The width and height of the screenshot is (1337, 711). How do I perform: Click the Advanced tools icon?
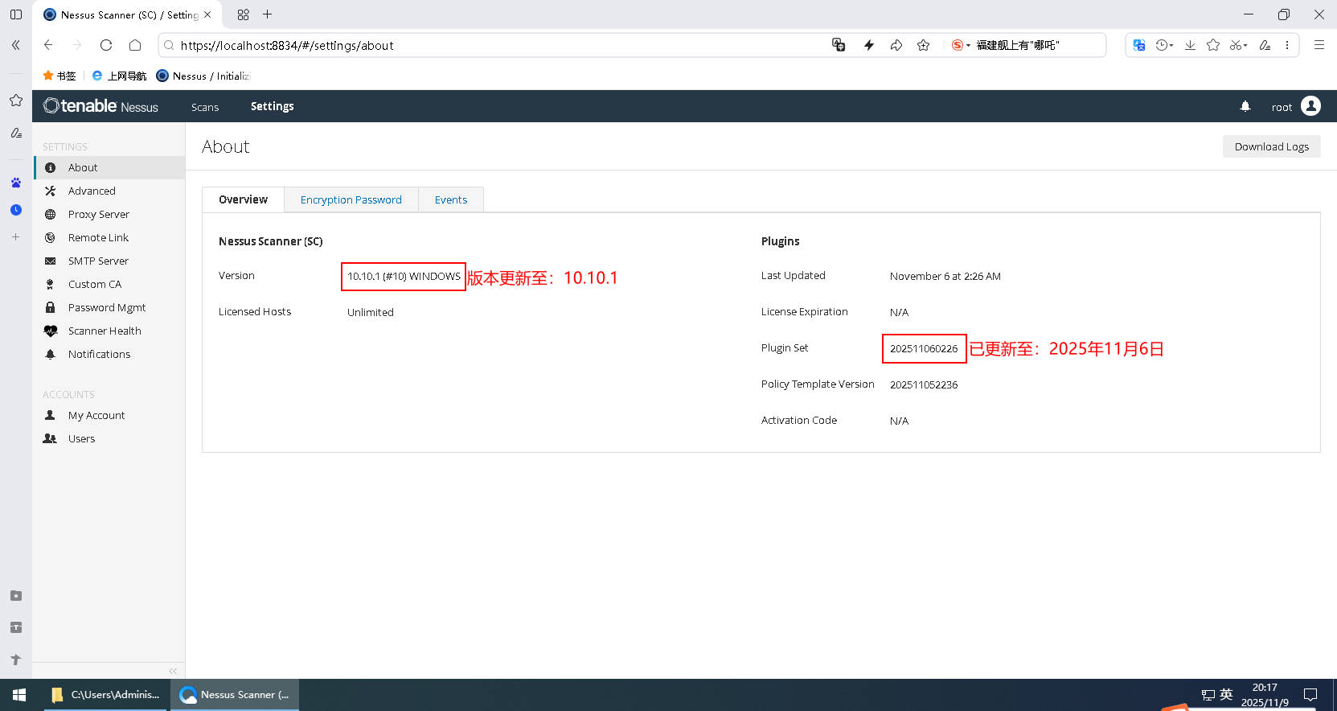click(x=51, y=191)
